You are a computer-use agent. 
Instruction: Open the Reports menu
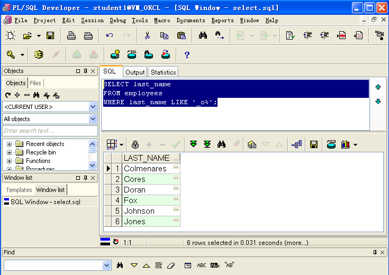[x=222, y=20]
